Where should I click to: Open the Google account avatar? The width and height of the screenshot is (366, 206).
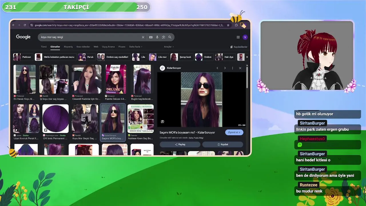pos(245,37)
